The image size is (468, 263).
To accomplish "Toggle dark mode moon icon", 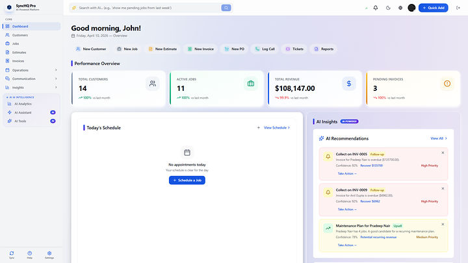I will 388,8.
